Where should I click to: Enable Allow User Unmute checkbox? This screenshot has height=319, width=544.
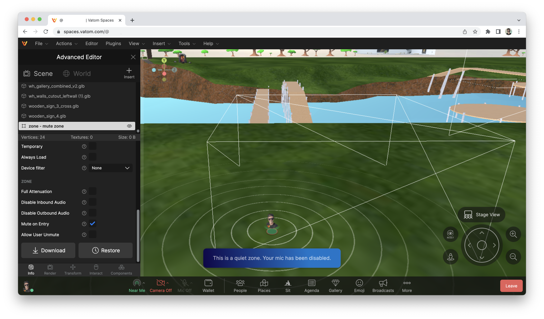point(93,235)
